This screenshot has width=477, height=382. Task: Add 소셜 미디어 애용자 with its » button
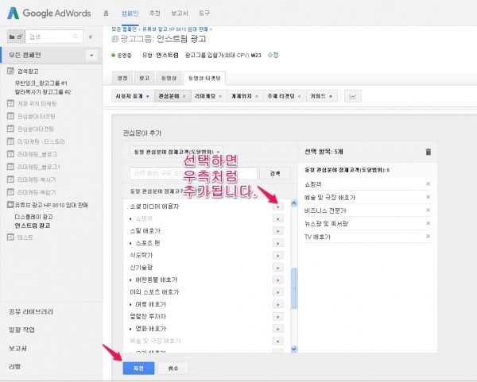(x=277, y=206)
